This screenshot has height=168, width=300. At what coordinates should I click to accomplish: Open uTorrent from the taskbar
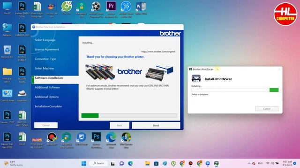click(173, 163)
